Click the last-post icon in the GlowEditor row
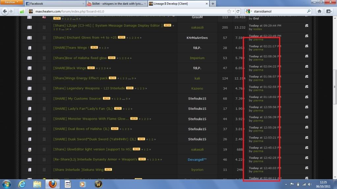Image resolution: width=337 pixels, height=189 pixels. click(x=307, y=148)
